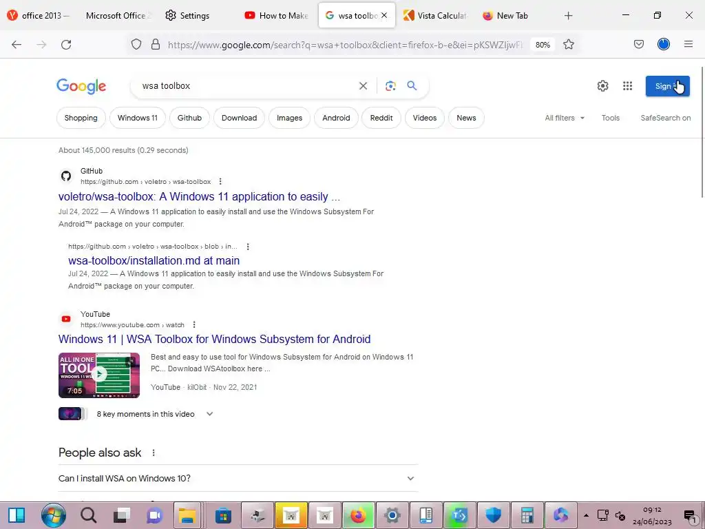Open File Explorer from taskbar
This screenshot has height=529, width=705.
click(x=187, y=515)
